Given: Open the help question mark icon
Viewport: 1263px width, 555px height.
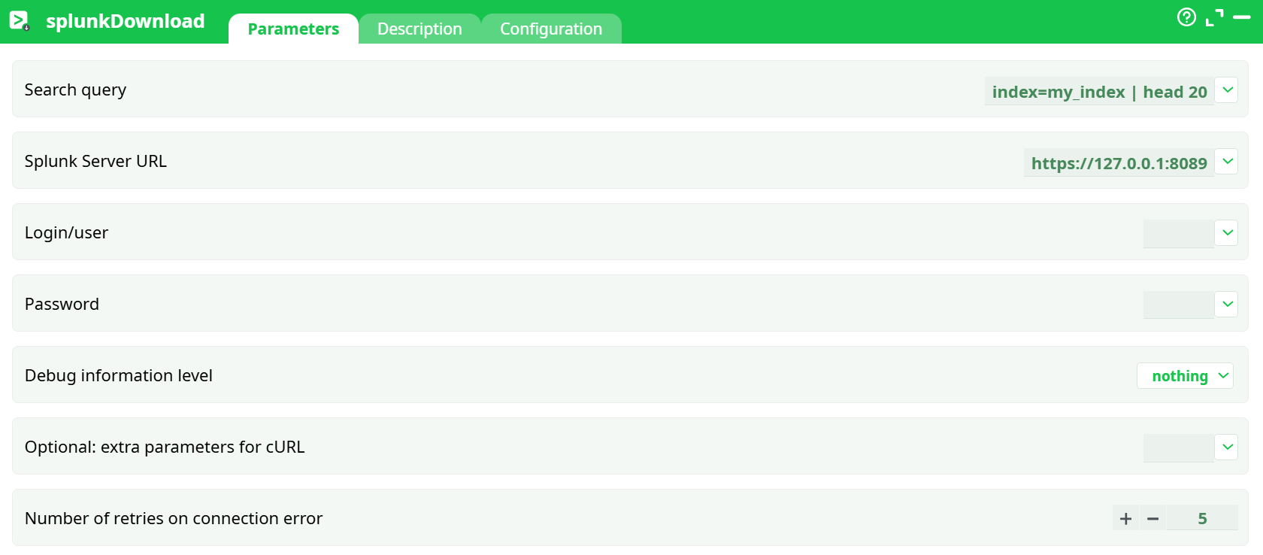Looking at the screenshot, I should click(x=1186, y=17).
